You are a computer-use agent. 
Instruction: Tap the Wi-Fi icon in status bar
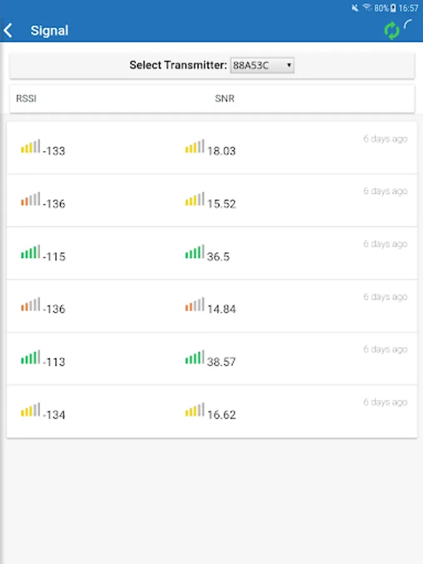click(x=367, y=8)
